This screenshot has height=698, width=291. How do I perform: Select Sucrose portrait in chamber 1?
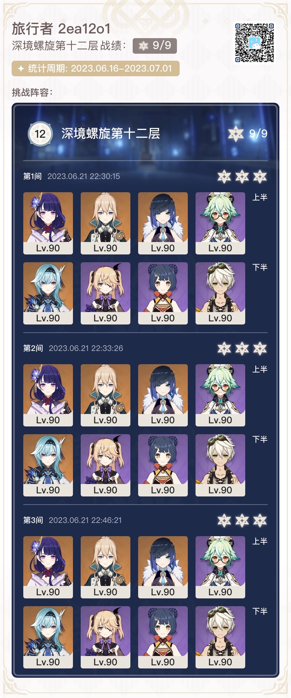220,223
